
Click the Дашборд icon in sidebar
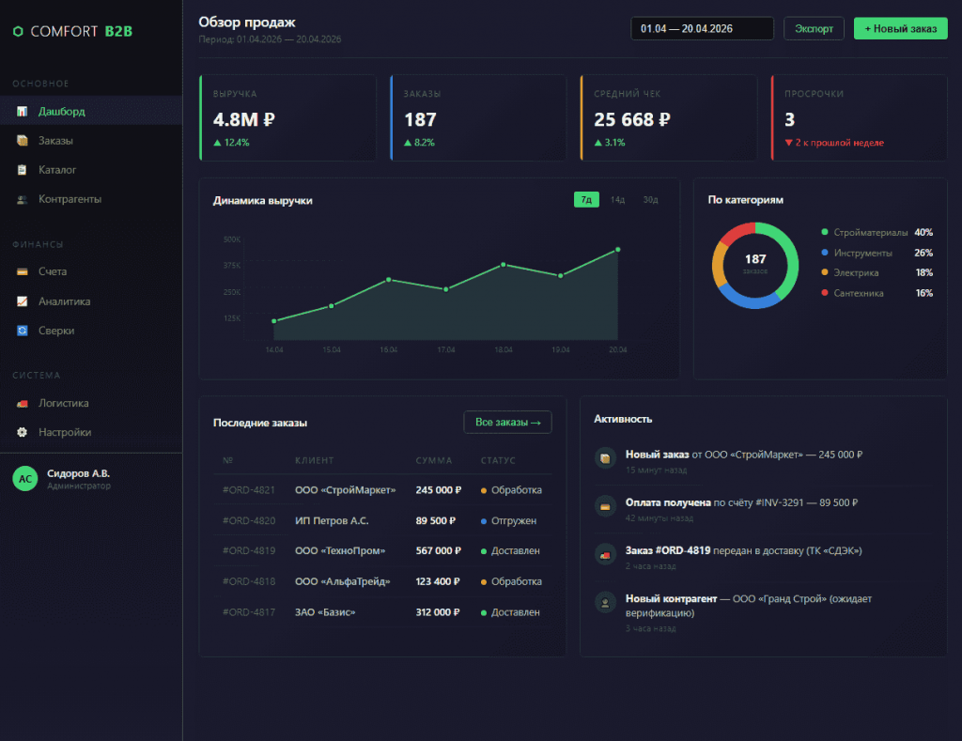[22, 112]
